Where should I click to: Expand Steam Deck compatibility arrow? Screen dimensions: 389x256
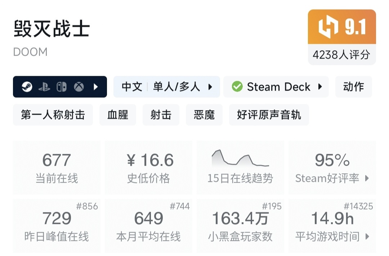click(319, 87)
